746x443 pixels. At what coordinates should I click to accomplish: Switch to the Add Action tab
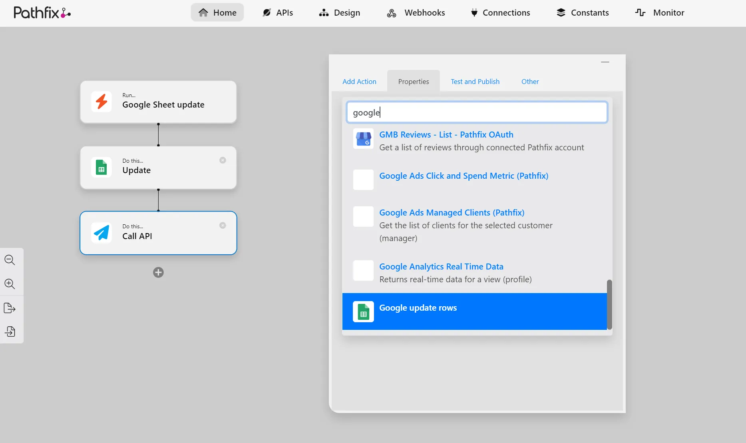[x=359, y=82]
